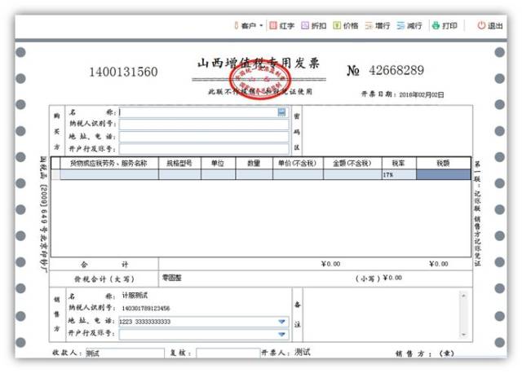Print the invoice with 打印 icon
The width and height of the screenshot is (522, 373).
[444, 26]
